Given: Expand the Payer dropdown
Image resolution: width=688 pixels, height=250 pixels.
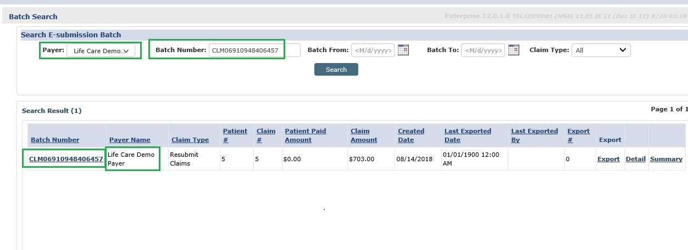Looking at the screenshot, I should 101,51.
